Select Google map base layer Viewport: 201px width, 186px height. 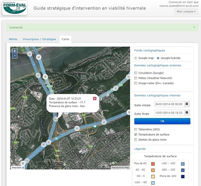point(136,58)
